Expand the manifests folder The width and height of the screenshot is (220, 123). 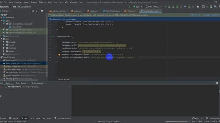click(1, 18)
